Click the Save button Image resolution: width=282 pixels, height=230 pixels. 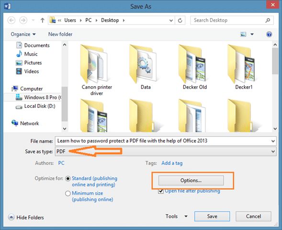[x=212, y=216]
